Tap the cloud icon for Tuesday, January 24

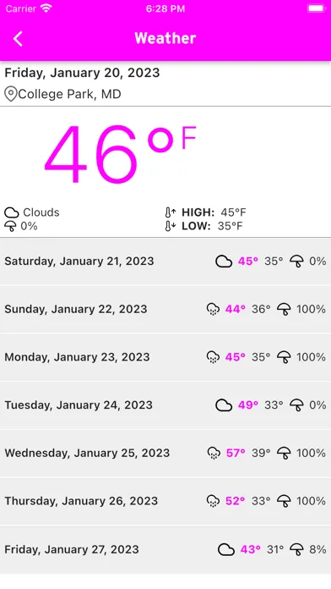224,405
